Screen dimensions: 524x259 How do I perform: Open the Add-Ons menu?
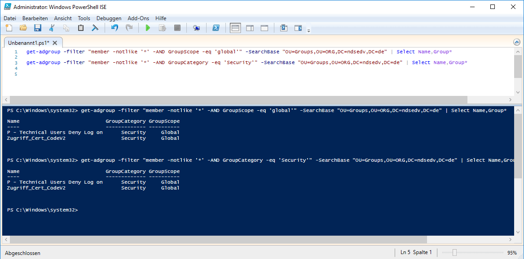138,18
